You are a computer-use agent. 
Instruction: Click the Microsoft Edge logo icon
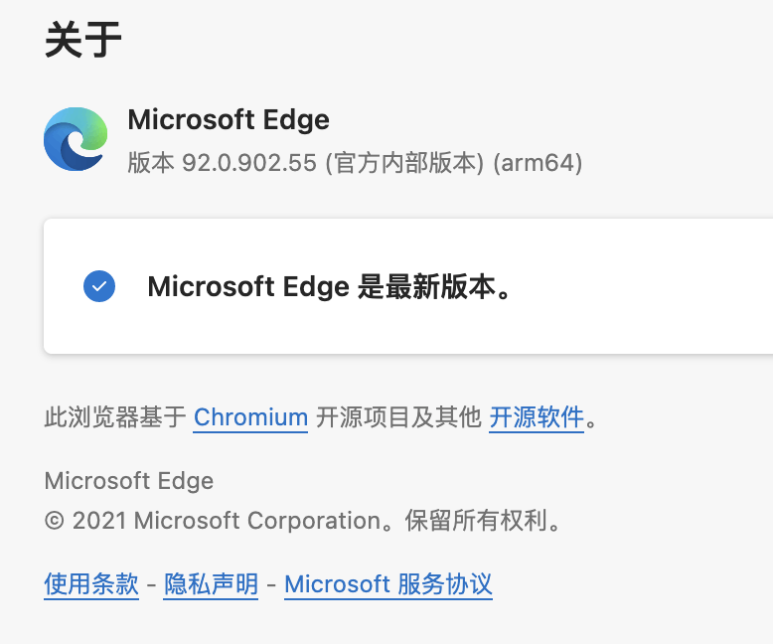(76, 139)
